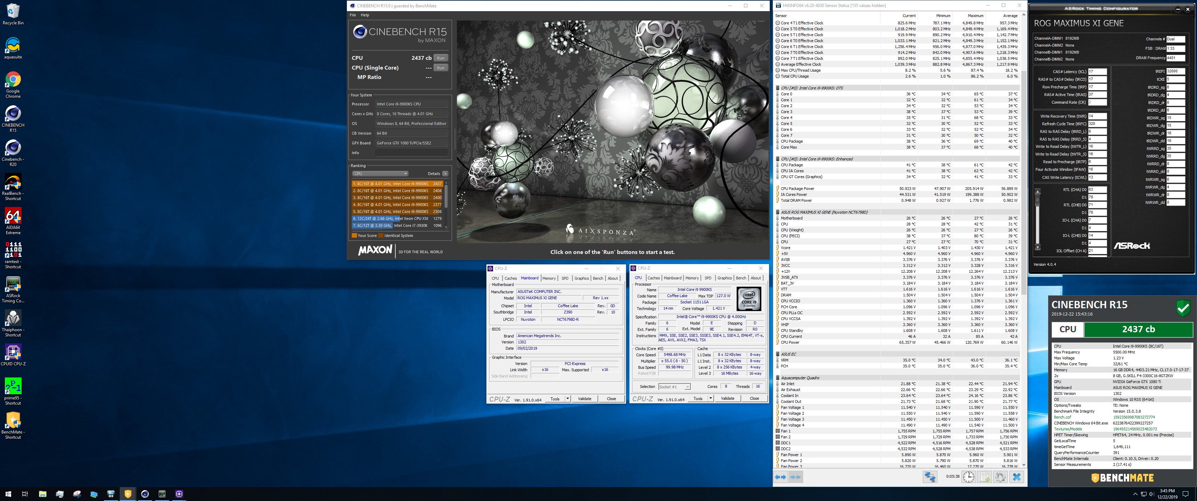Switch to Memory tab in CPU-Z Mainboard window
This screenshot has width=1197, height=501.
pos(549,278)
